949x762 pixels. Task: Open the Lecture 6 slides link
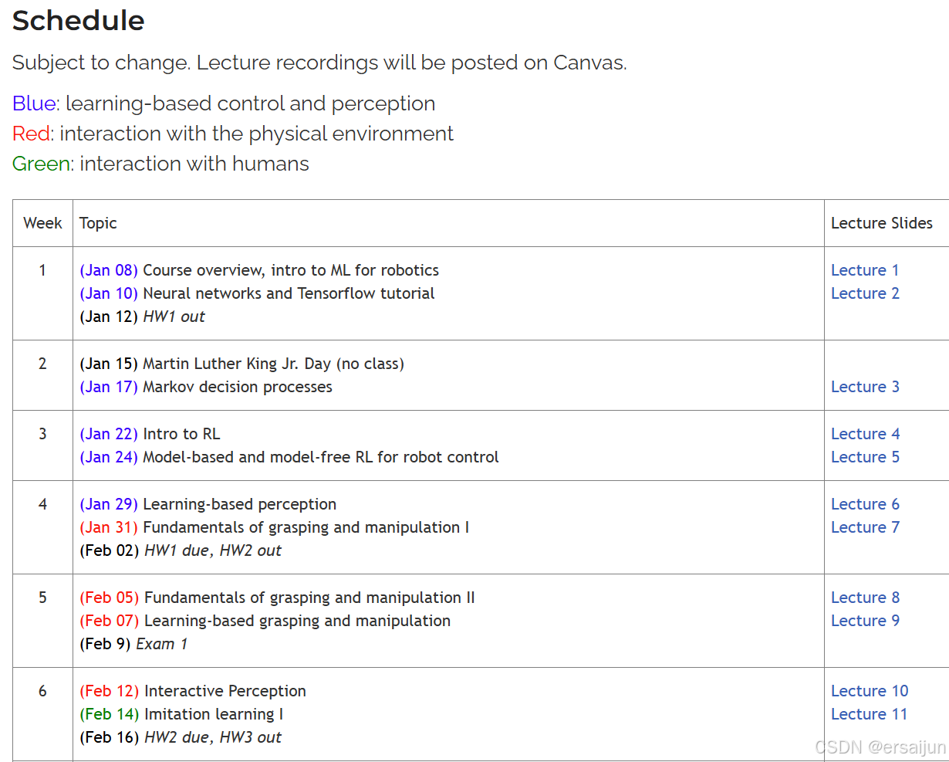(x=864, y=503)
